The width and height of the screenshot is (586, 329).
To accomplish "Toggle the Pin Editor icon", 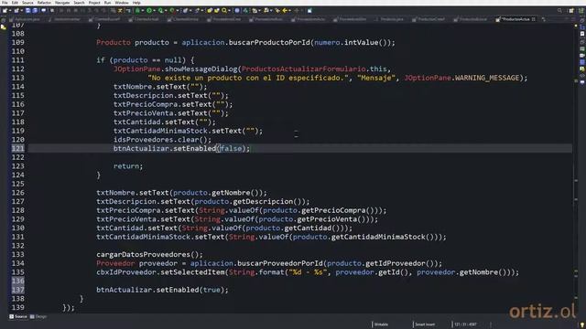I will [x=309, y=10].
